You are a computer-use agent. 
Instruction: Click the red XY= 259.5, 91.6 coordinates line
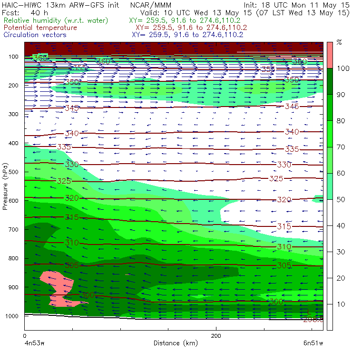click(x=191, y=28)
